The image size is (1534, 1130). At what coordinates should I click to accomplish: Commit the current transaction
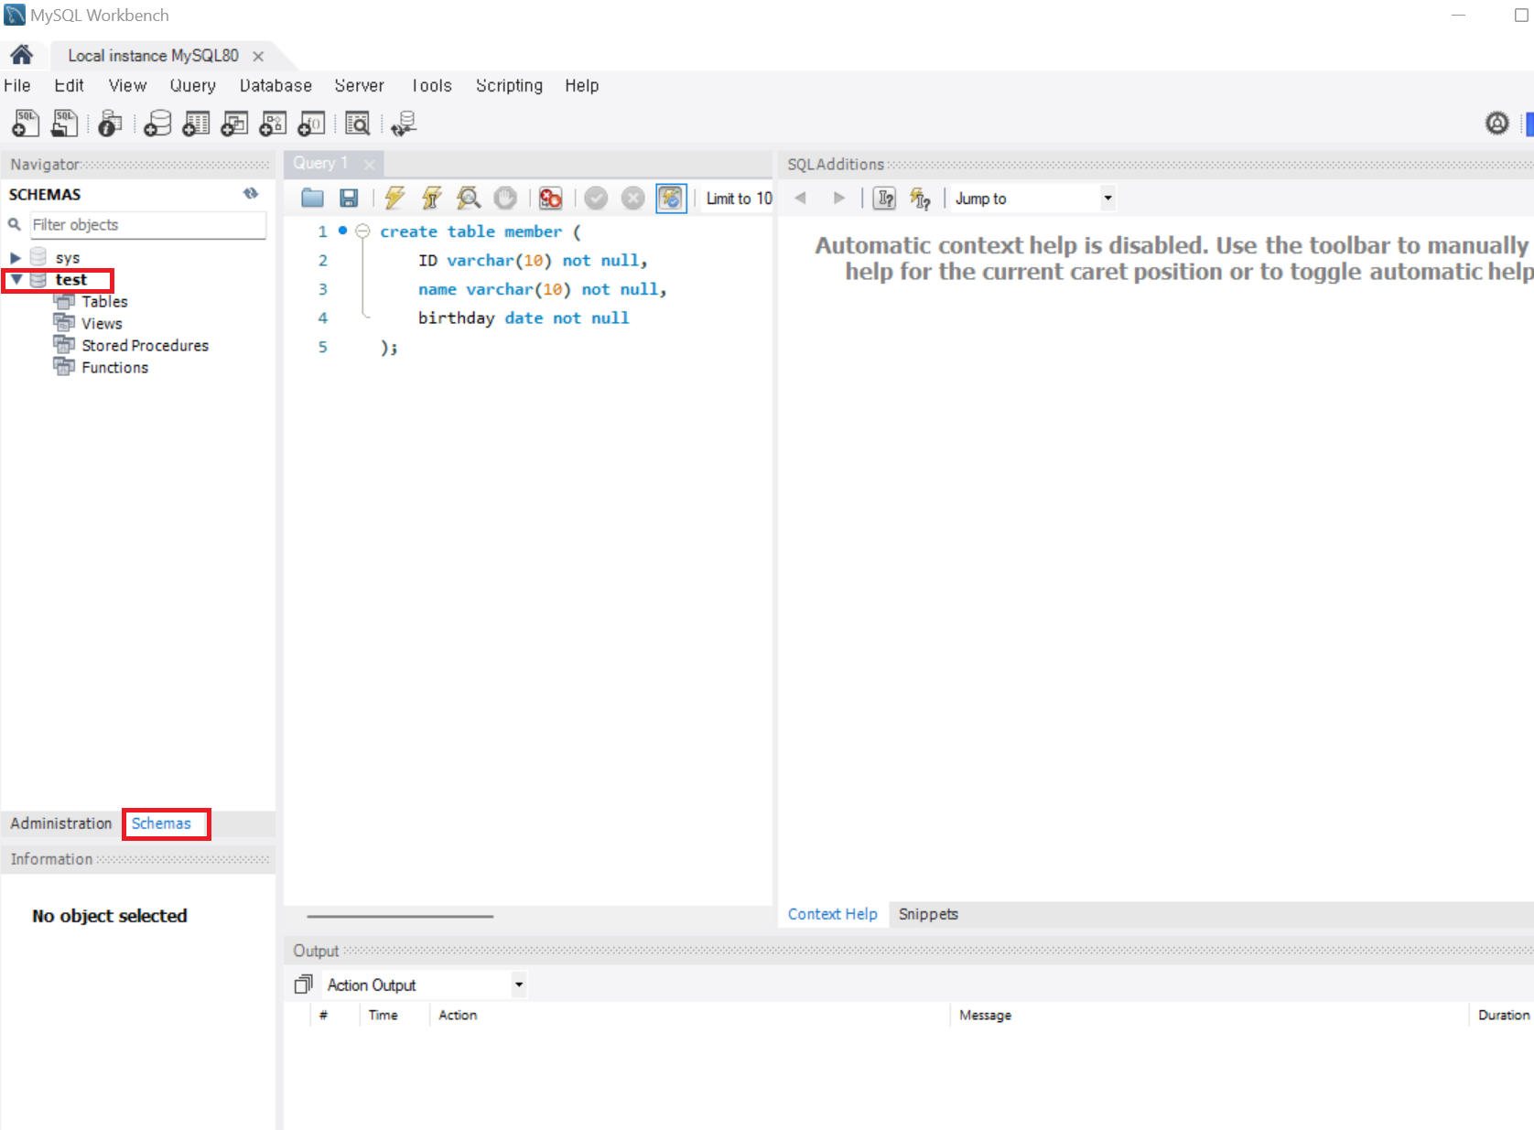596,198
